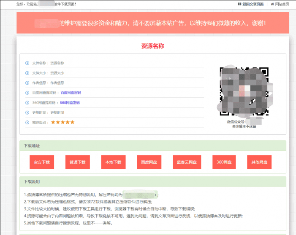Click the arrow icon next to 文件名称
This screenshot has height=235, width=296.
27,63
